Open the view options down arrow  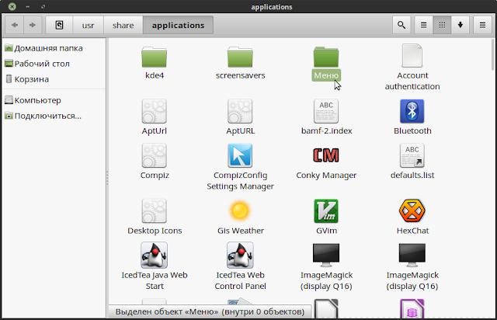pos(461,25)
